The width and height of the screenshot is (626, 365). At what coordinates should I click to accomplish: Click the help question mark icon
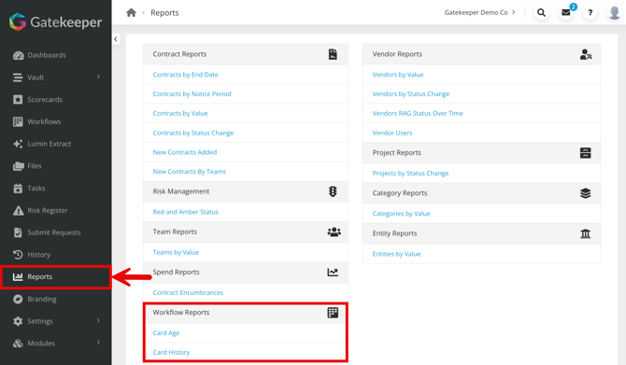tap(590, 13)
